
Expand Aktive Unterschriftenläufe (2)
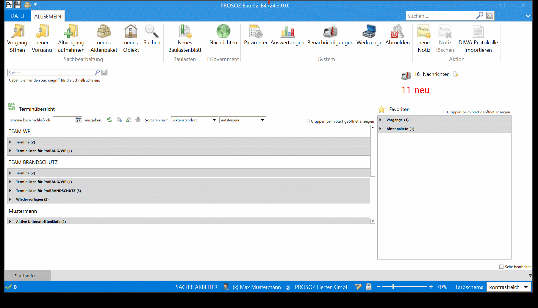coord(10,222)
